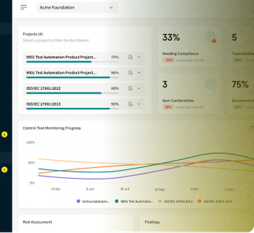Viewport: 254px width, 233px height.
Task: Open the 75% Documents card
Action: (241, 94)
